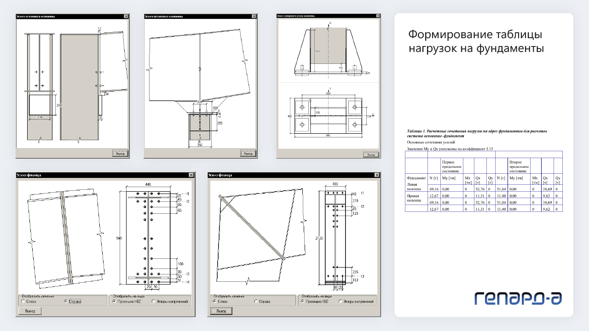The image size is (589, 331).
Task: Select 'Слева' radio in right flange dialog
Action: (214, 301)
